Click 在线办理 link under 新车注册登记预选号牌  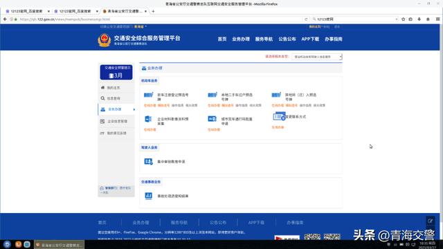click(150, 105)
